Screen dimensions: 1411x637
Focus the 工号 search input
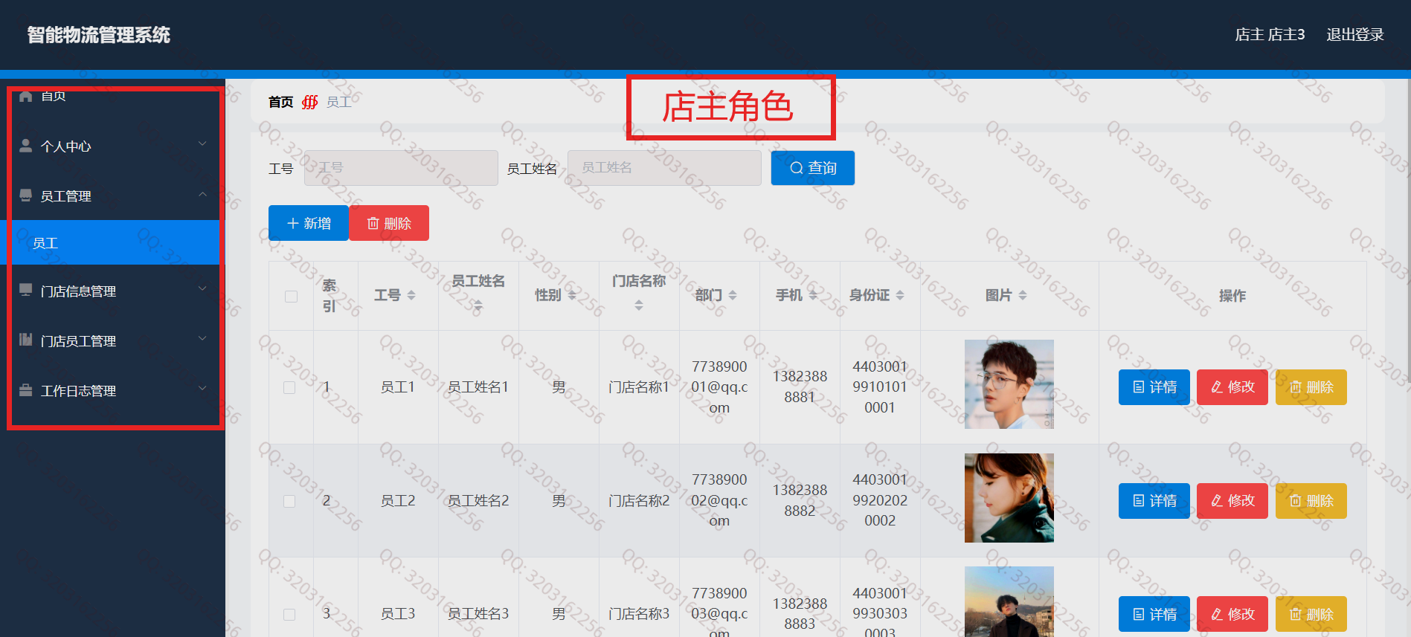point(401,168)
